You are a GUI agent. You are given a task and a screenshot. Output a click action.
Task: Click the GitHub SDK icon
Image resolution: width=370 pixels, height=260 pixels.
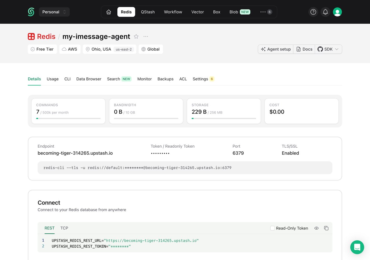tap(320, 49)
